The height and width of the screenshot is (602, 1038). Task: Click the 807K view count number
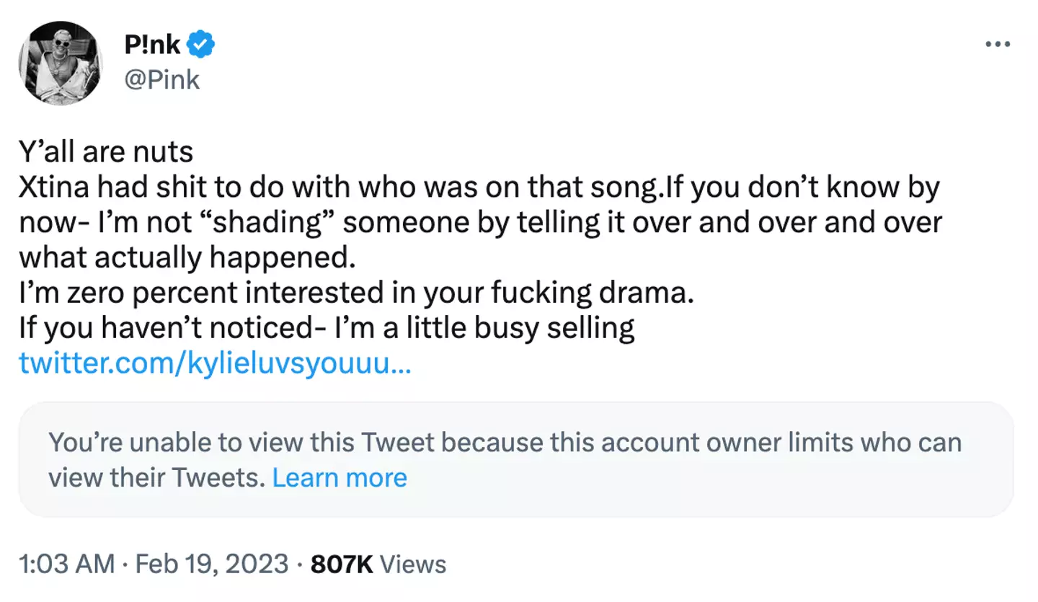point(342,564)
